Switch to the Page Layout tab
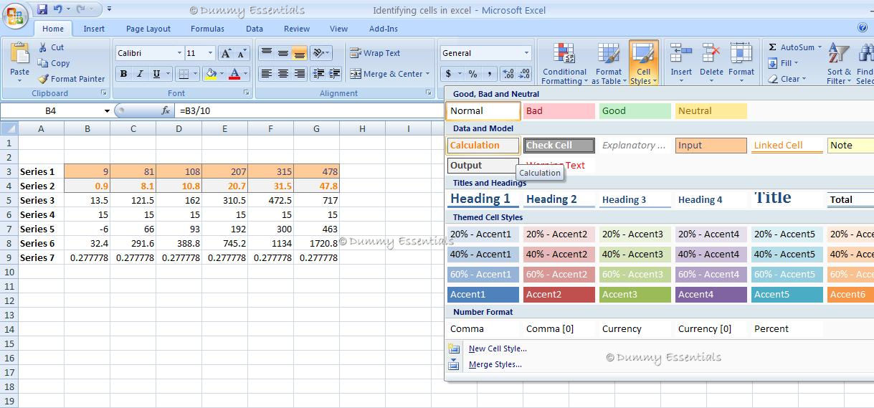The height and width of the screenshot is (408, 874). [x=148, y=29]
